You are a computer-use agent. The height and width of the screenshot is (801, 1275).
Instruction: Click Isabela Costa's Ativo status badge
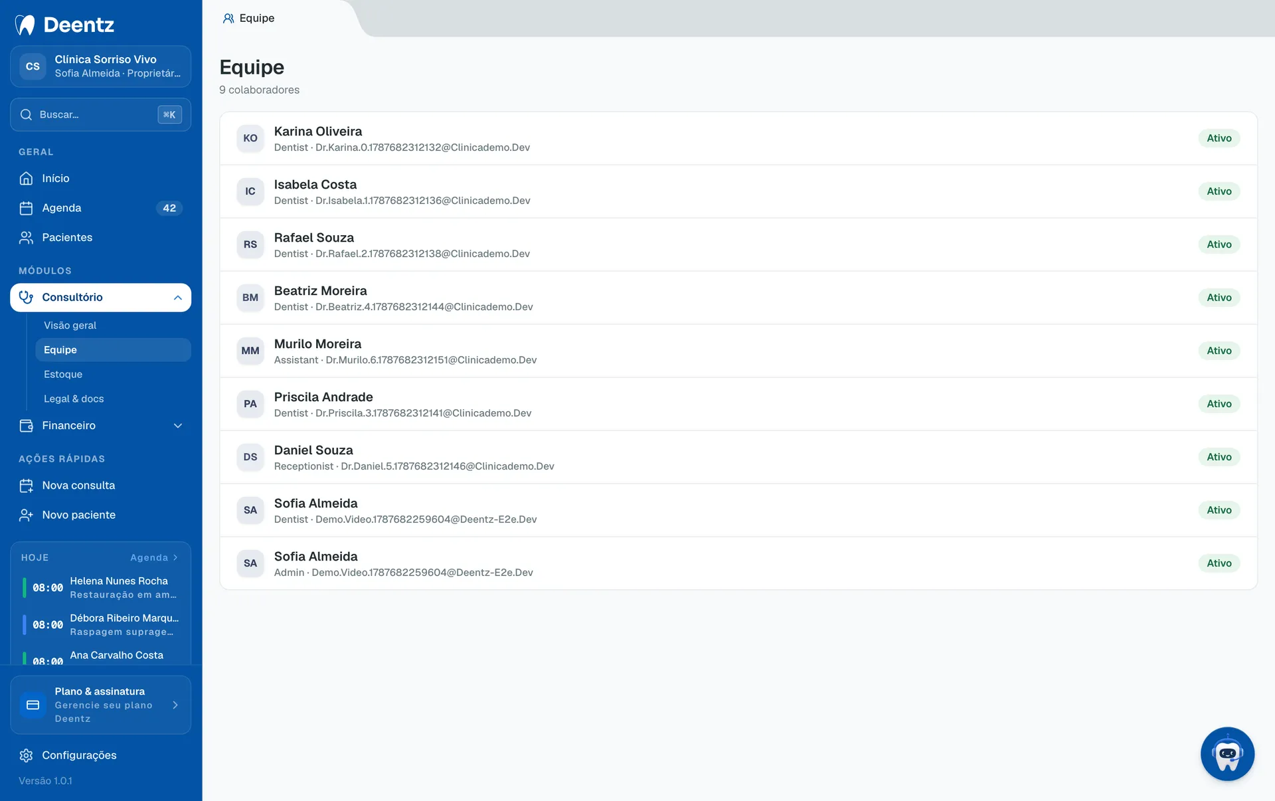tap(1219, 191)
